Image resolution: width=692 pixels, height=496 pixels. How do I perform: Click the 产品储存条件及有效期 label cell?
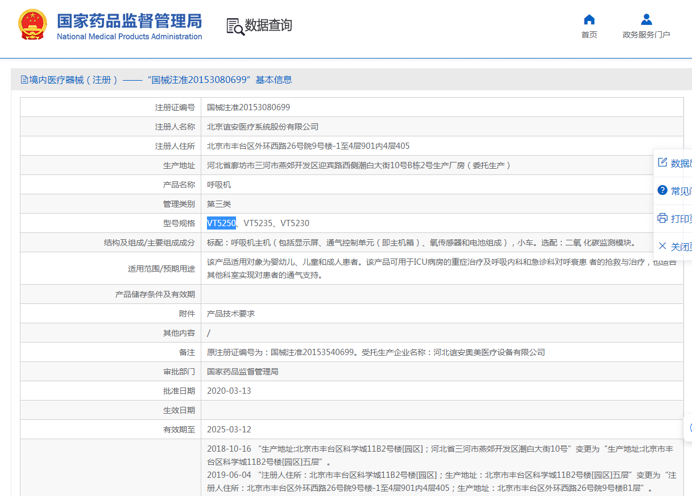coord(111,294)
